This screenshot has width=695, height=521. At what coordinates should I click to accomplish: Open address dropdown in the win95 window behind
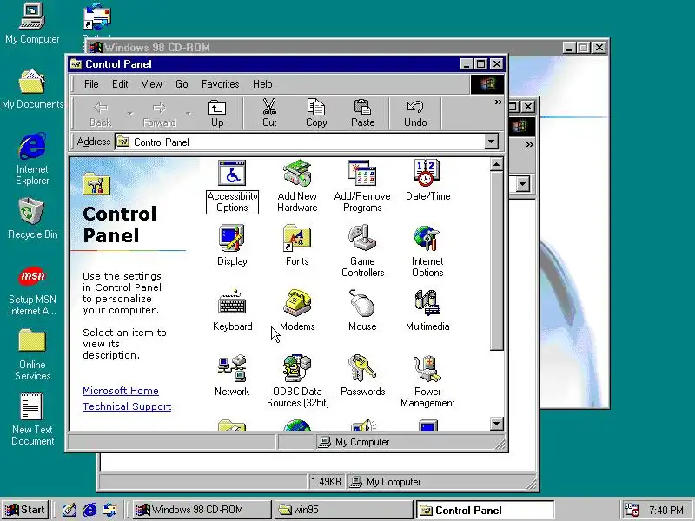[x=523, y=183]
